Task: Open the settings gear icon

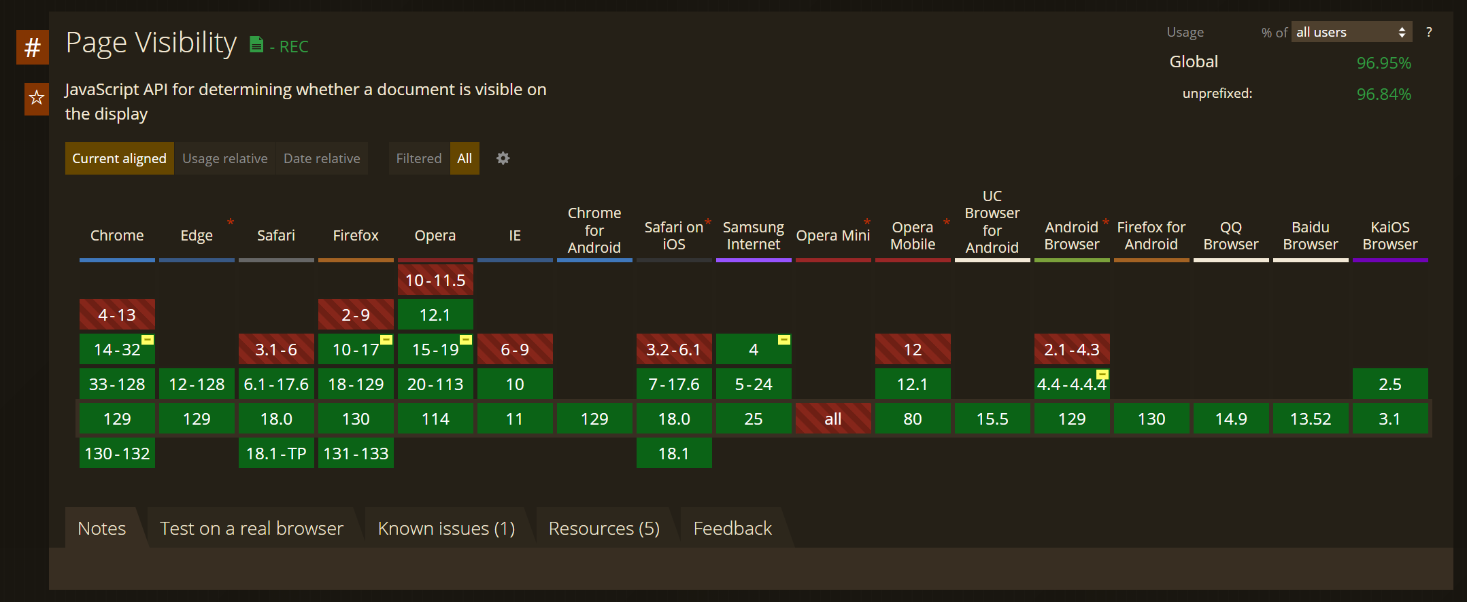Action: [503, 158]
